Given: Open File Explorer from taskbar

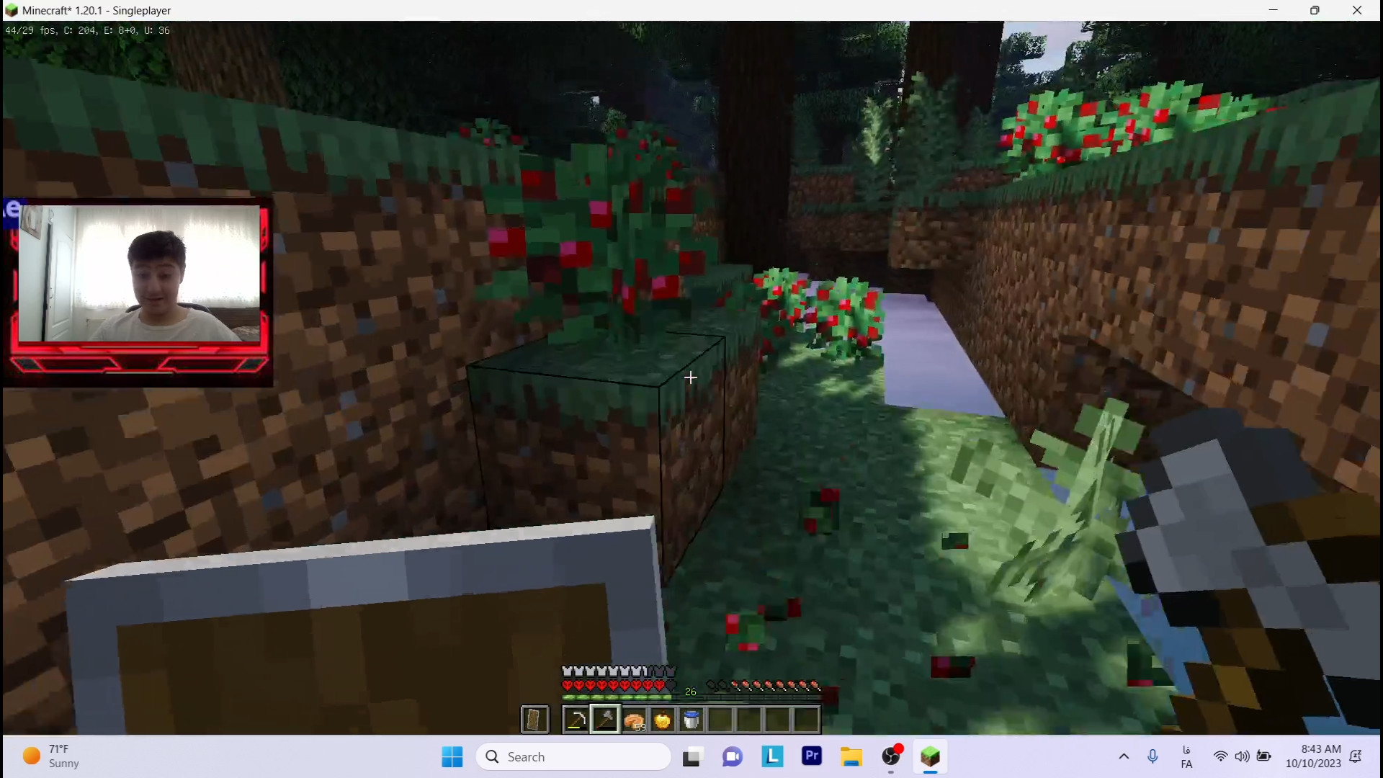Looking at the screenshot, I should coord(851,756).
